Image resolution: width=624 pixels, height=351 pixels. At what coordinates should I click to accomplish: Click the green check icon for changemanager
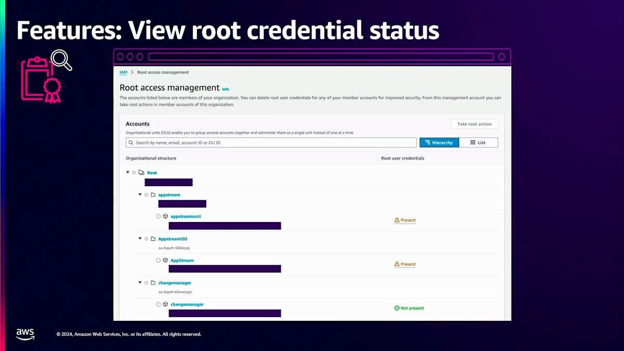tap(397, 308)
